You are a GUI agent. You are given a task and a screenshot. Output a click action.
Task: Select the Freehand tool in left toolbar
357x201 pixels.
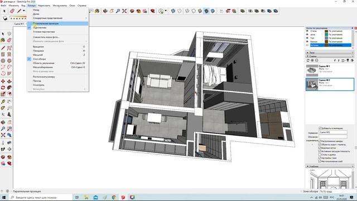pyautogui.click(x=9, y=48)
